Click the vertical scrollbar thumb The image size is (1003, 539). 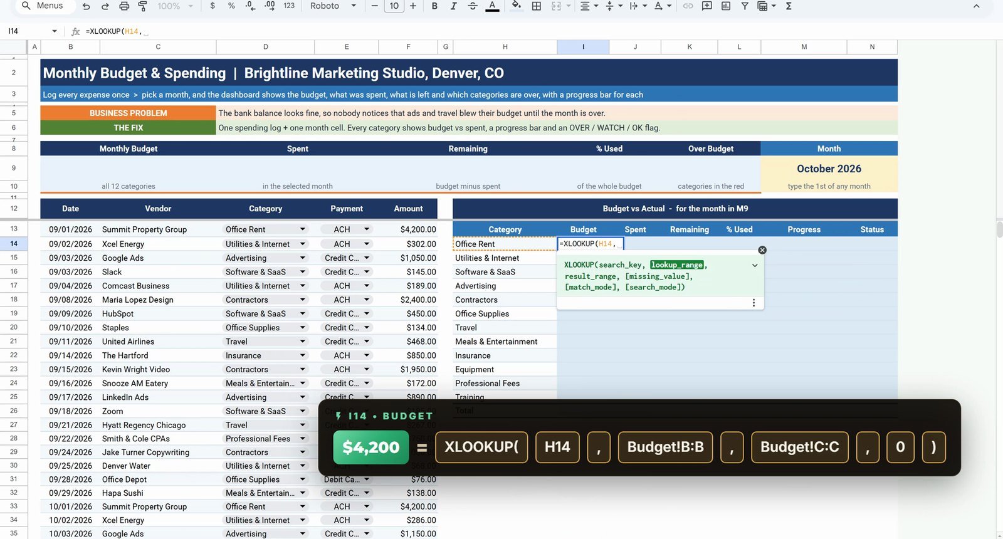pyautogui.click(x=999, y=229)
